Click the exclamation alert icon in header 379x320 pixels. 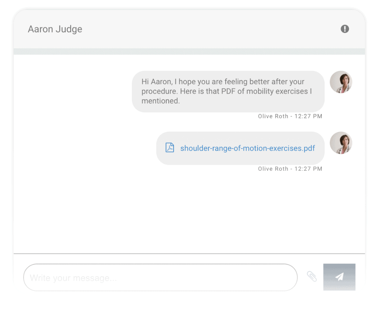pos(345,29)
